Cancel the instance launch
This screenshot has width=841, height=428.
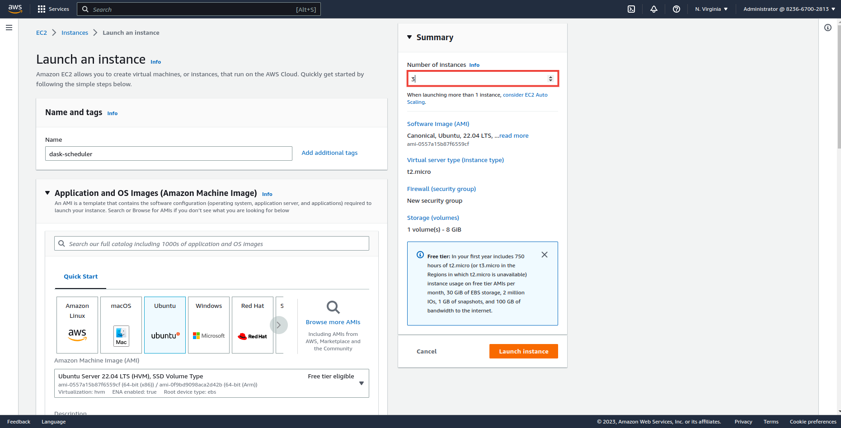coord(427,351)
